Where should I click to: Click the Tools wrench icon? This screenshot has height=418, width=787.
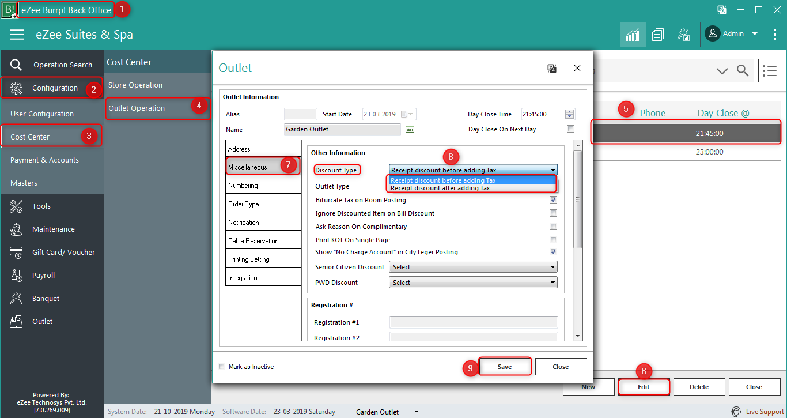click(16, 206)
